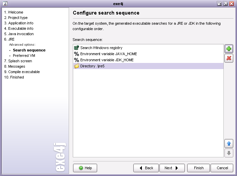Click the gray move down arrow icon

click(x=229, y=153)
